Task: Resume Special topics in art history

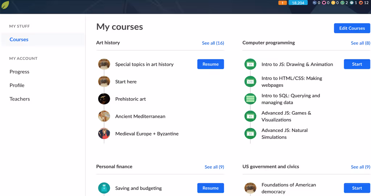Action: tap(210, 64)
